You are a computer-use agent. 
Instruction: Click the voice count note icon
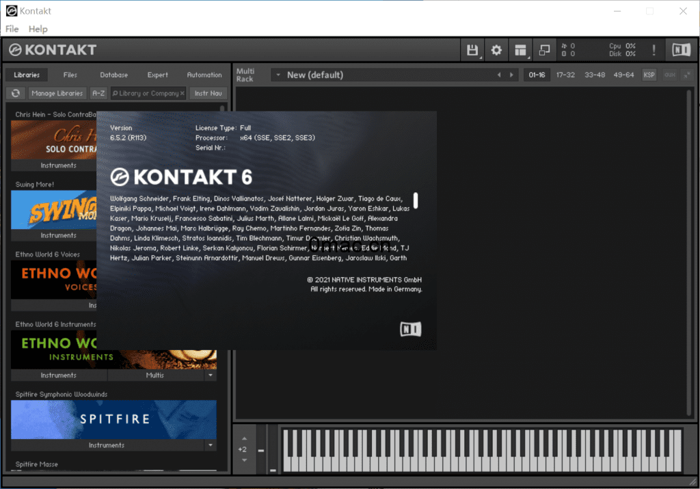[x=564, y=46]
